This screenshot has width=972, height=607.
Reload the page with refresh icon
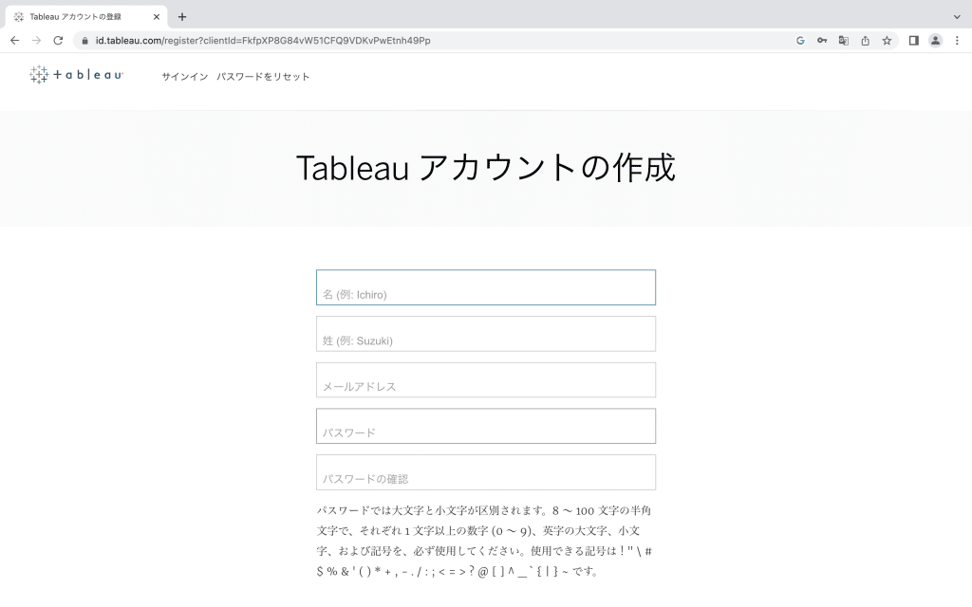pyautogui.click(x=58, y=40)
